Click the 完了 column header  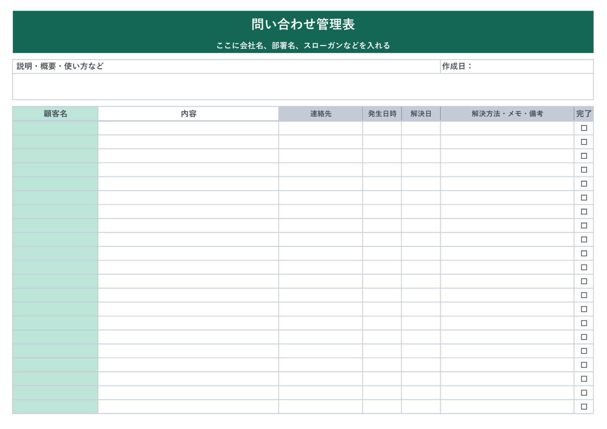coord(584,114)
